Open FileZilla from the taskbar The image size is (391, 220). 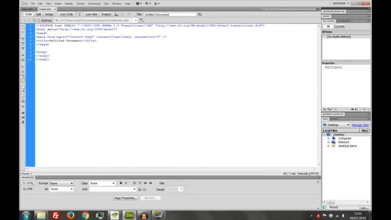tap(56, 215)
